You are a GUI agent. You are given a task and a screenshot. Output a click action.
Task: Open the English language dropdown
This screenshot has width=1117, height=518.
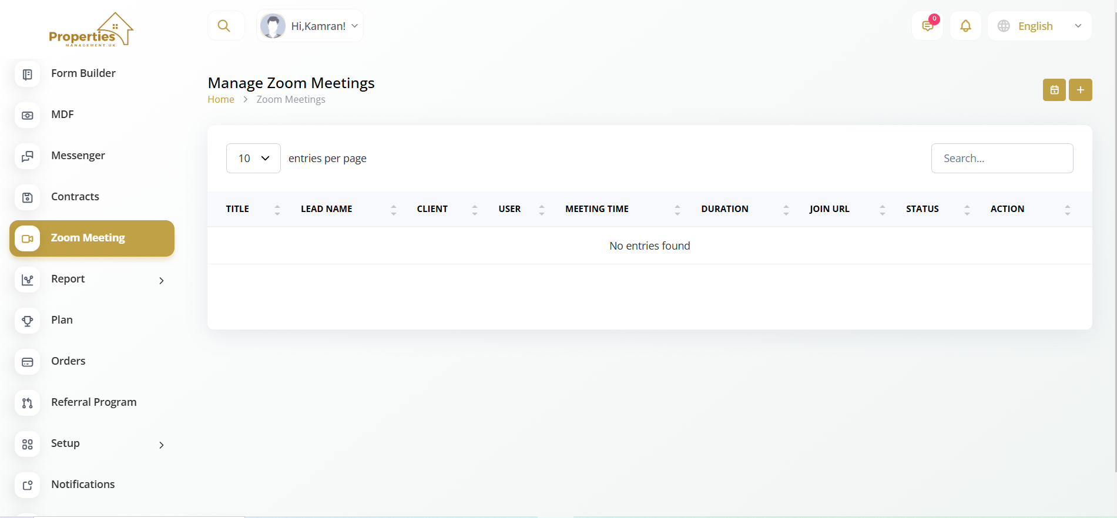pyautogui.click(x=1039, y=26)
